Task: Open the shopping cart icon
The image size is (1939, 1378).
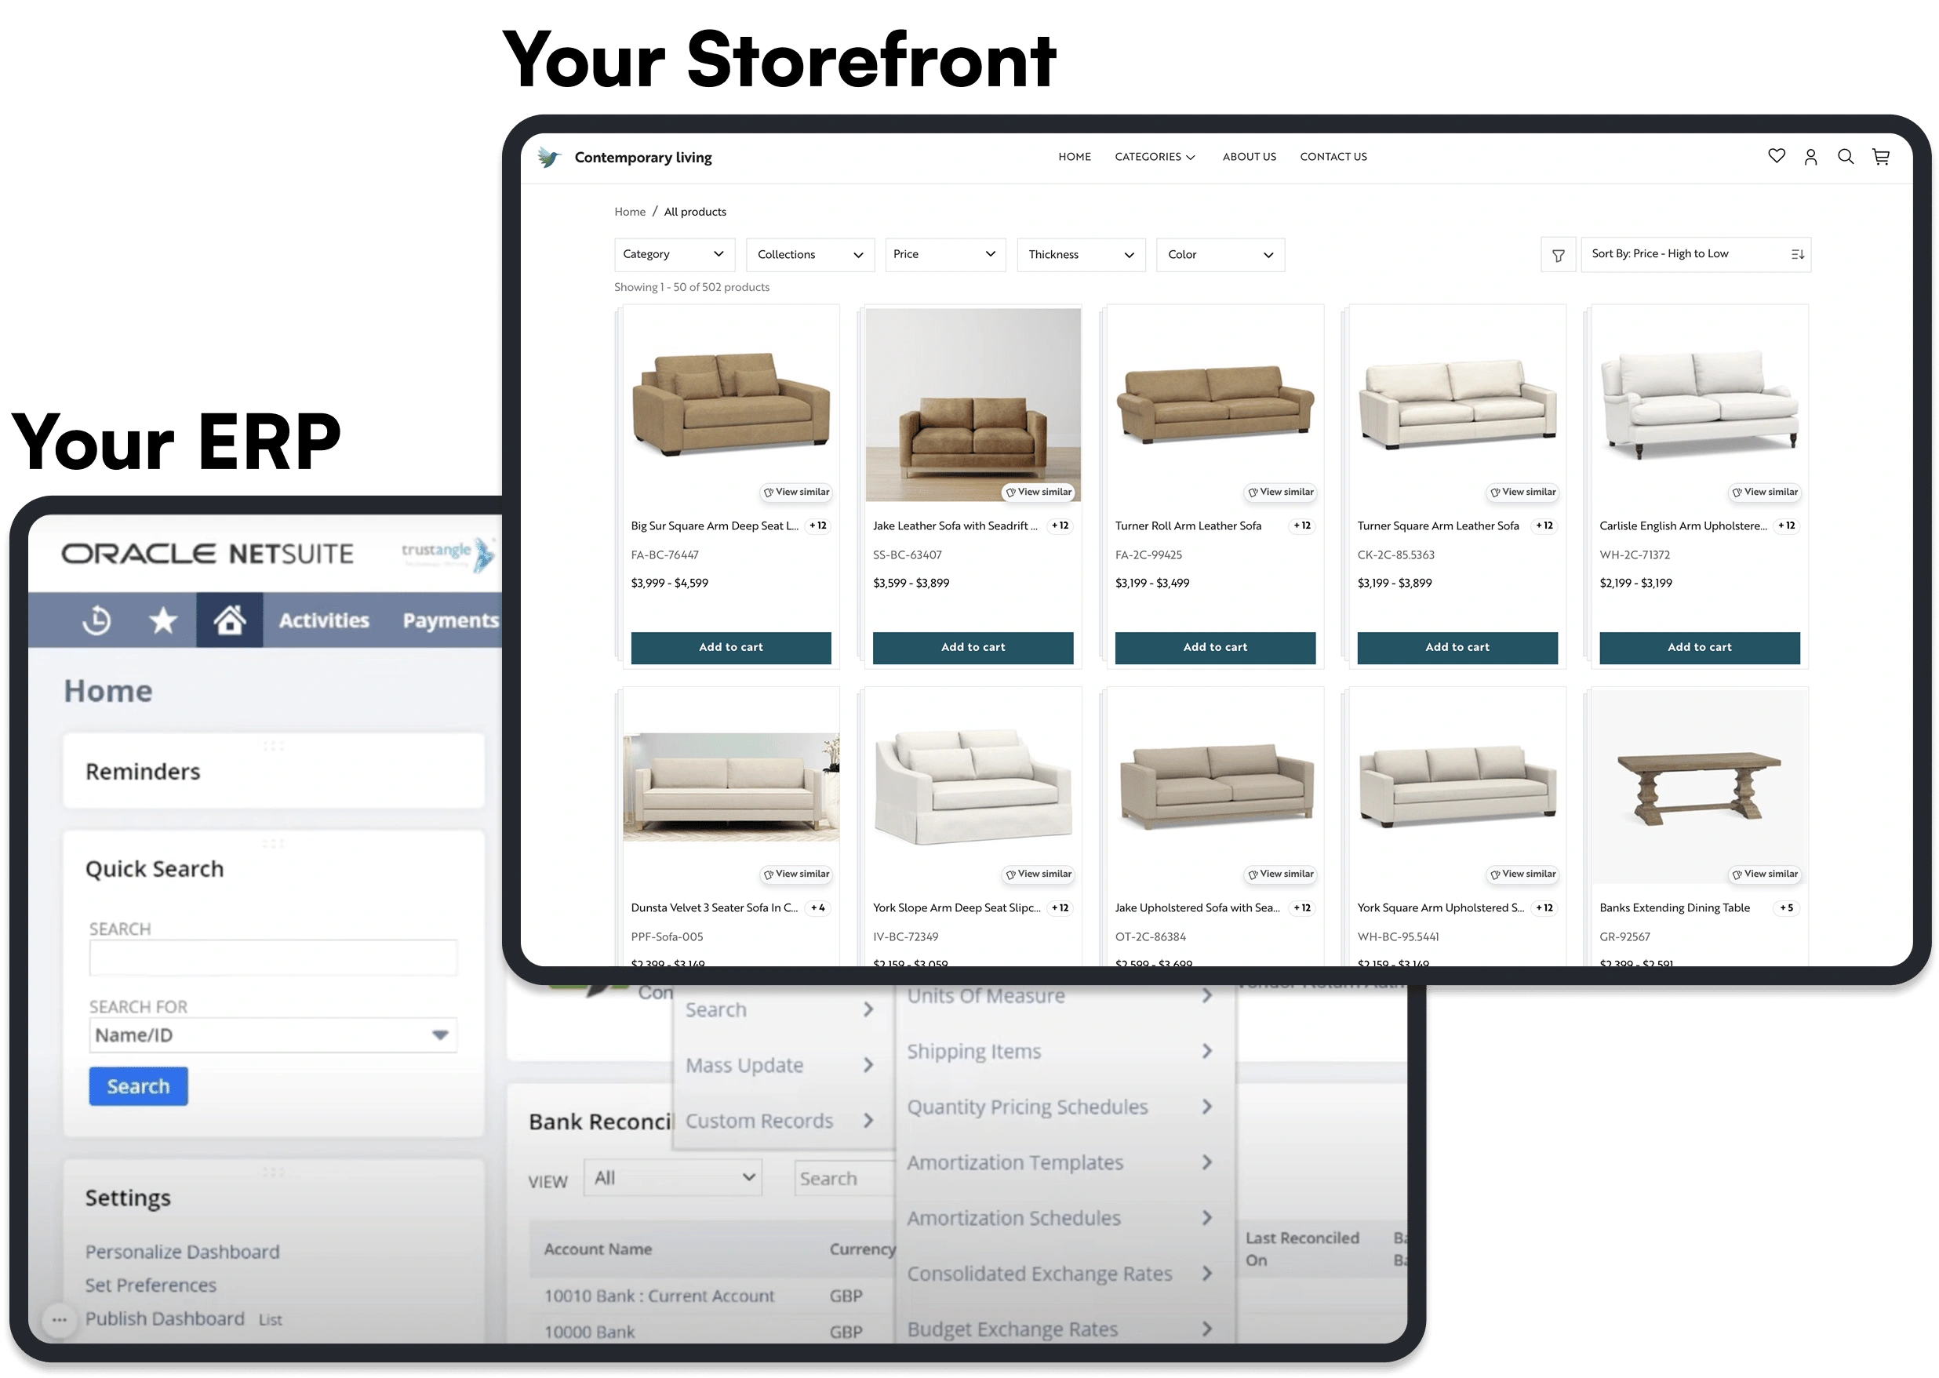Action: pyautogui.click(x=1881, y=157)
